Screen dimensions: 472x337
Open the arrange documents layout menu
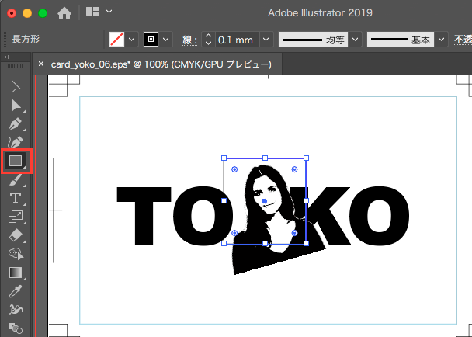click(x=99, y=12)
